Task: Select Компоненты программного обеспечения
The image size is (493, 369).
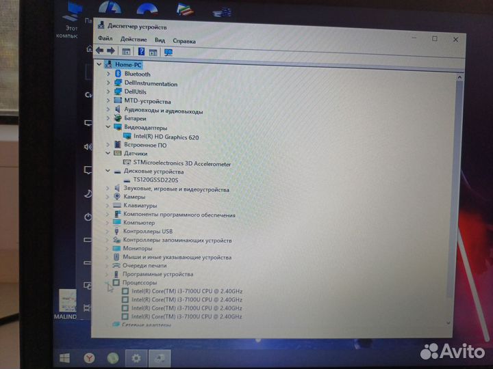Action: (x=179, y=215)
